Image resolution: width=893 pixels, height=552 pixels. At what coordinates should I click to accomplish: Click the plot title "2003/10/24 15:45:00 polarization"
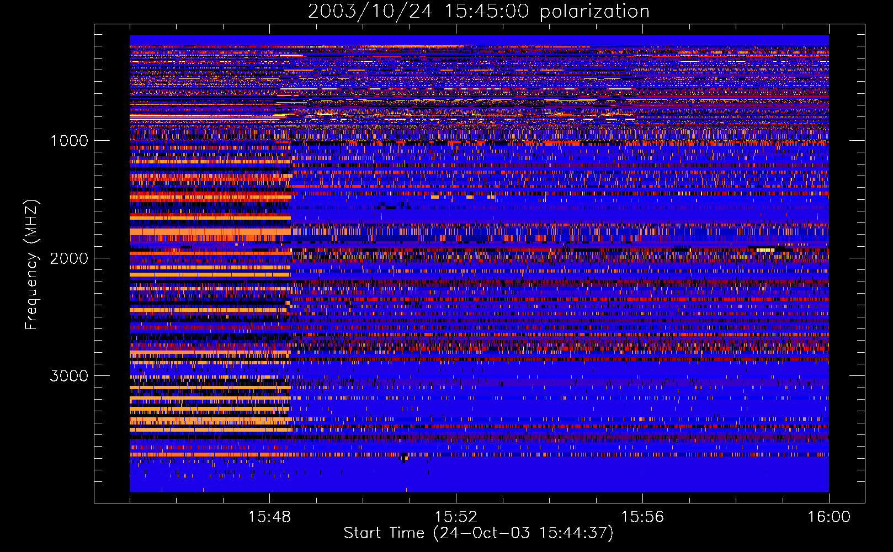click(x=479, y=12)
